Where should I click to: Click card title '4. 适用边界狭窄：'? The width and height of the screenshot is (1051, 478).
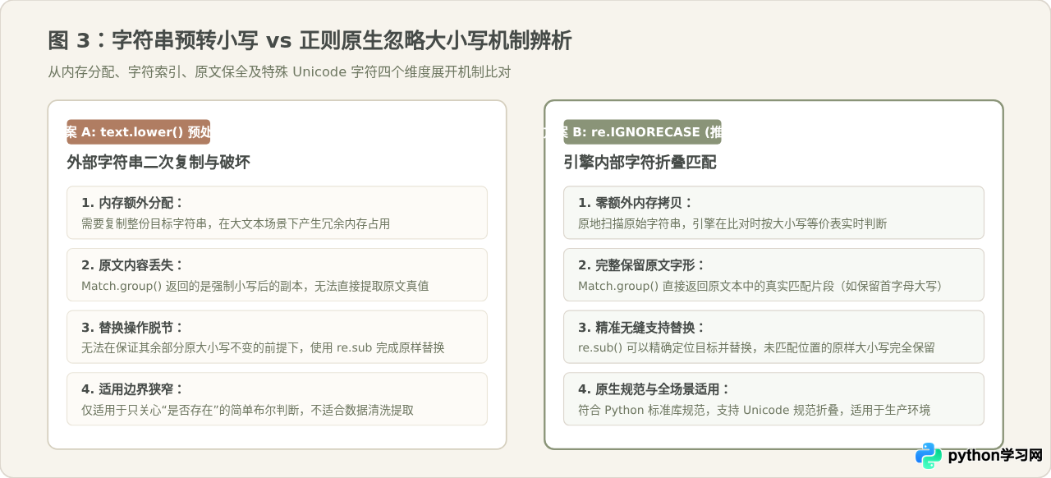point(132,389)
